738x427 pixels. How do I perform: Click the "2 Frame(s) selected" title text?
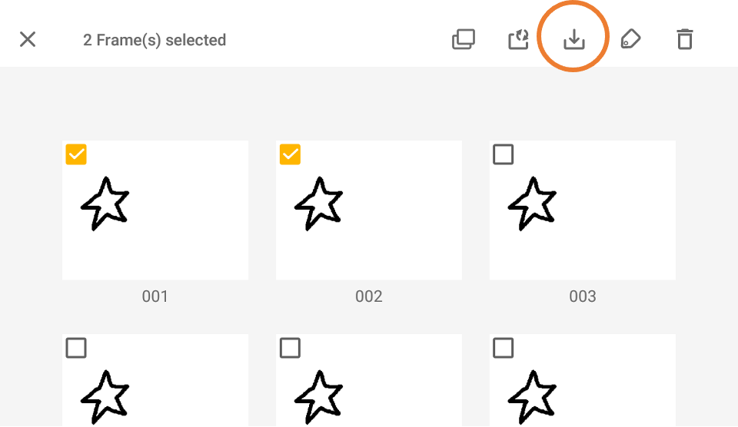[x=155, y=40]
